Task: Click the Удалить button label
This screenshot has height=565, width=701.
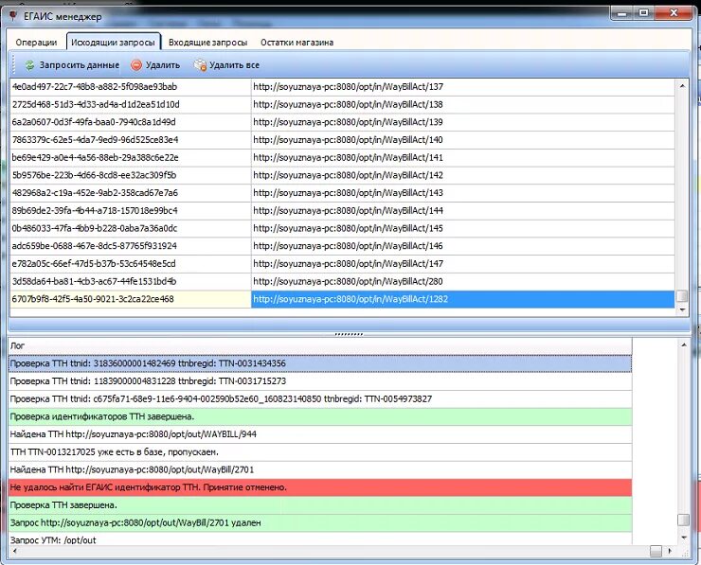Action: [163, 65]
